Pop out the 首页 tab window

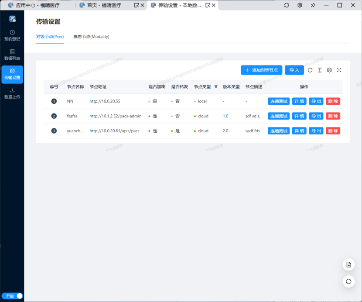(x=136, y=5)
